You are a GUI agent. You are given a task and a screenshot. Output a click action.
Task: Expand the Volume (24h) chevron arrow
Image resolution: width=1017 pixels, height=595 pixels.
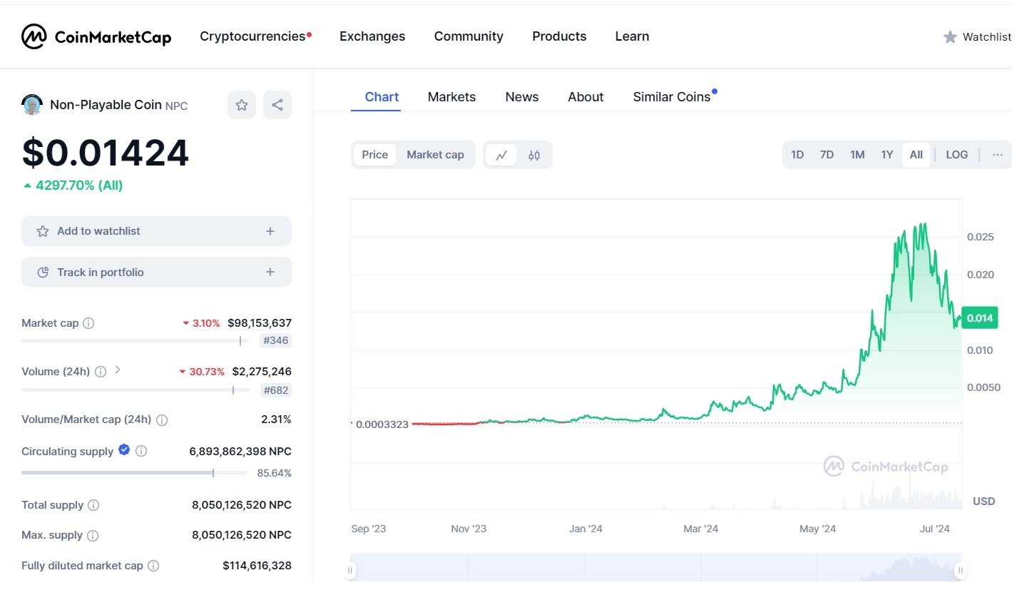[x=118, y=370]
